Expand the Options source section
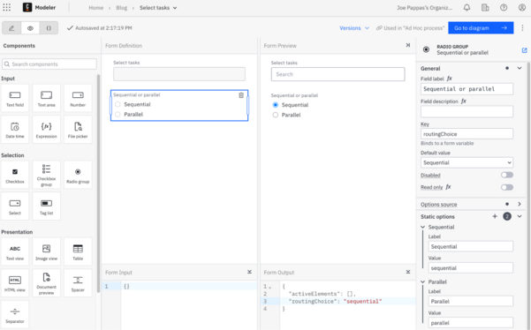Viewport: 531px width, 330px height. coord(520,204)
